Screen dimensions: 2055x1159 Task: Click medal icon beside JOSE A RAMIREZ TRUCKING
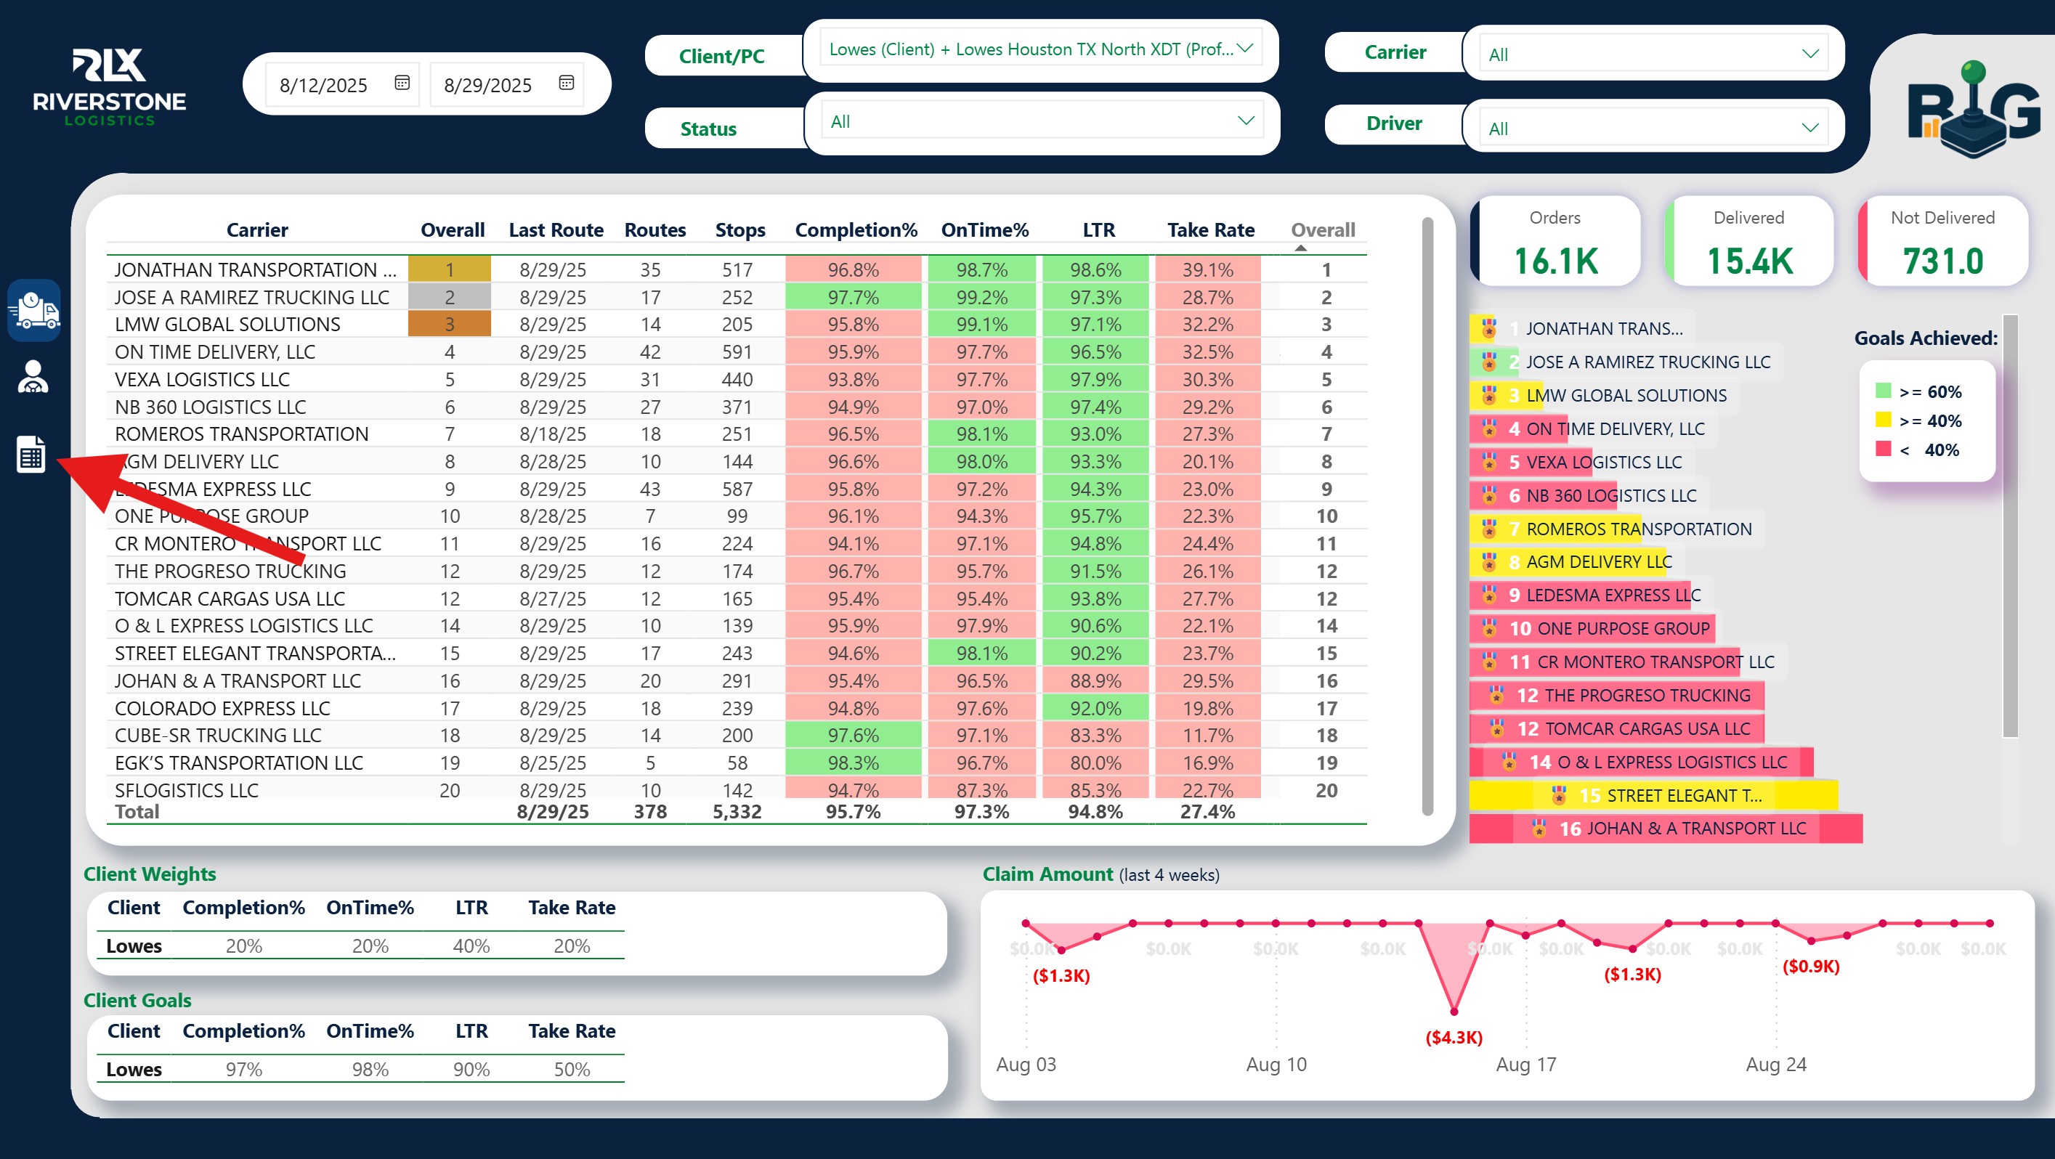pos(1488,362)
